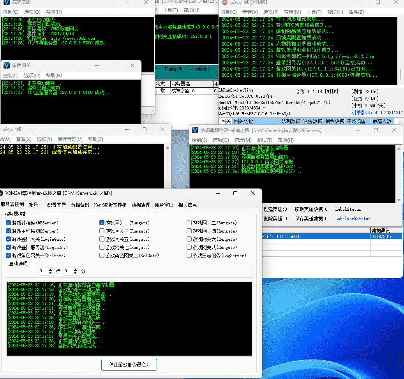Open 控制(C) menu in 角色网关 window
The image size is (404, 379).
coord(11,76)
